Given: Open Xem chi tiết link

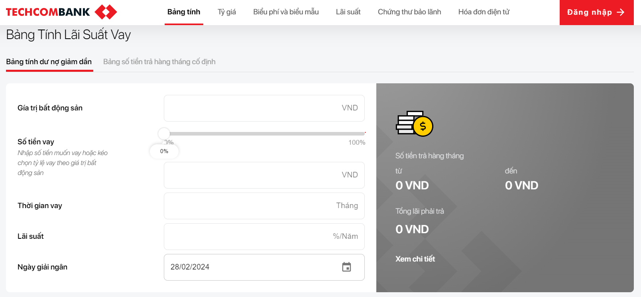Looking at the screenshot, I should point(415,259).
